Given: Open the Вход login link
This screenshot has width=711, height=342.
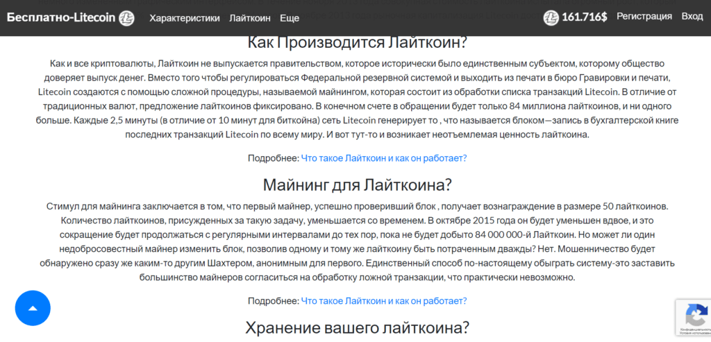Looking at the screenshot, I should (692, 17).
